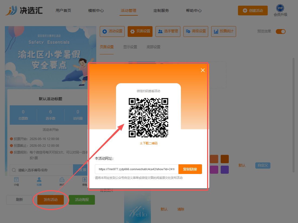
Task: Select the purple color swatch
Action: pyautogui.click(x=225, y=170)
